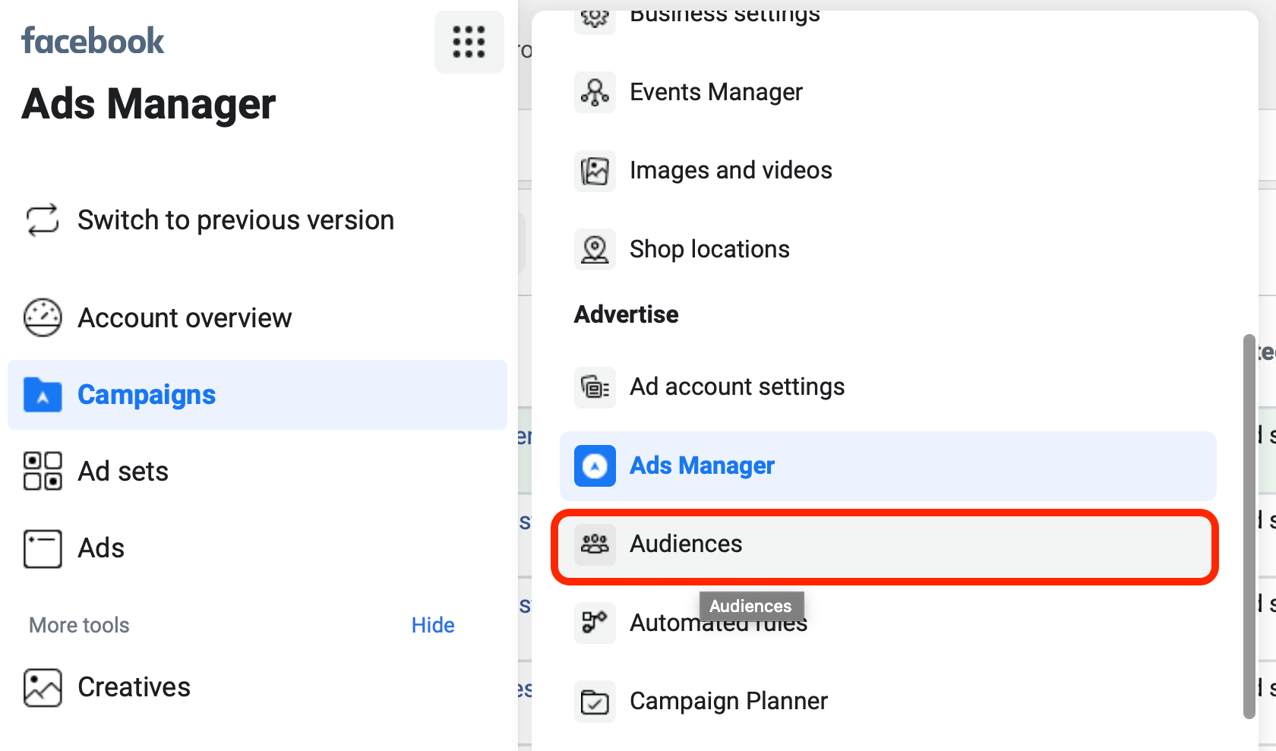Click the Campaign Planner icon
Image resolution: width=1276 pixels, height=751 pixels.
(595, 701)
